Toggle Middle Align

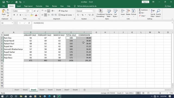(45, 11)
